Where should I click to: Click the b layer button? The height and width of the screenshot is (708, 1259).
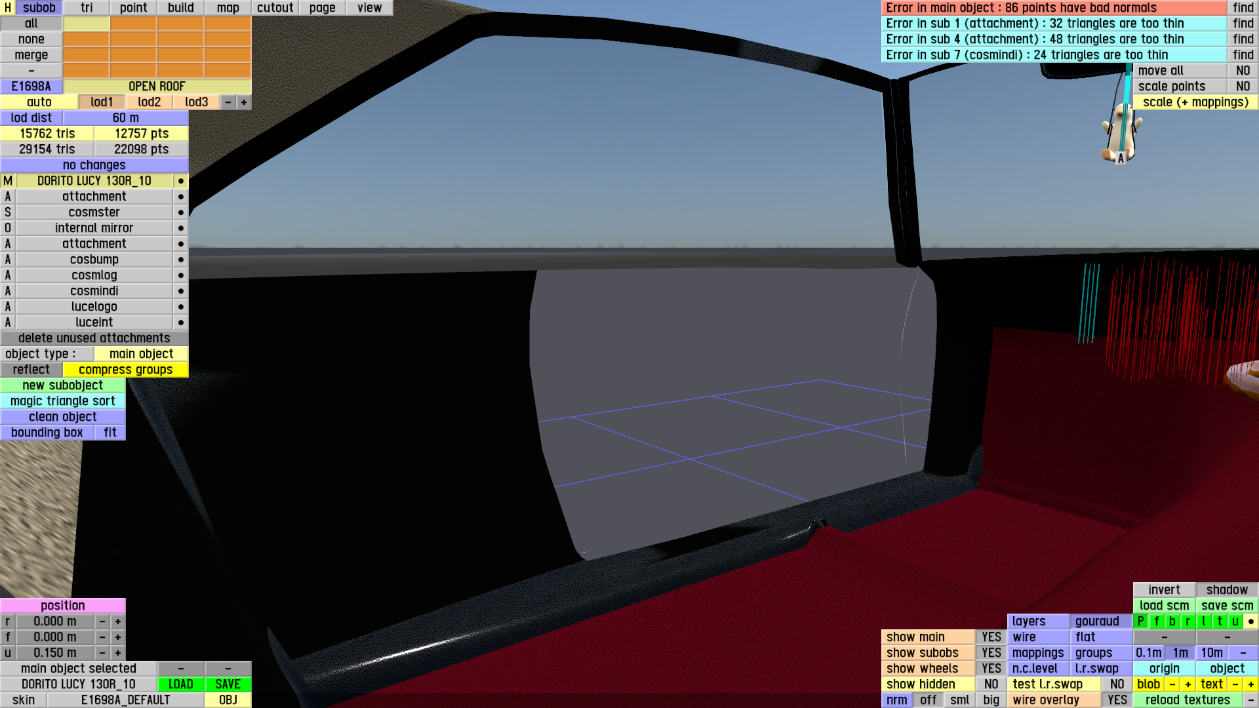(x=1172, y=621)
